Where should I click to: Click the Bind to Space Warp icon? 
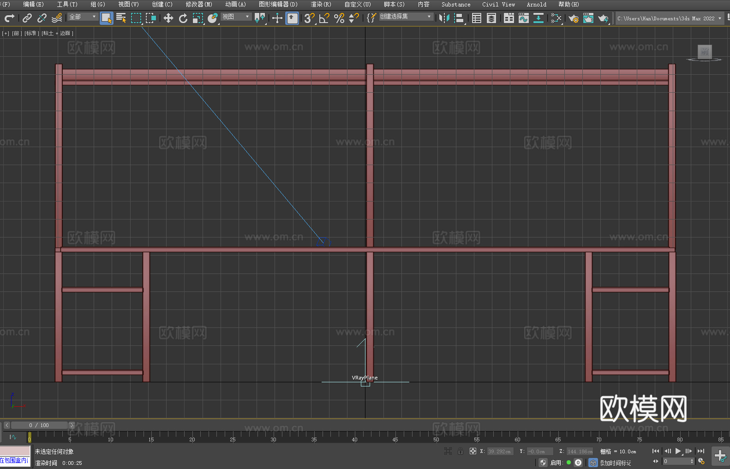click(57, 18)
